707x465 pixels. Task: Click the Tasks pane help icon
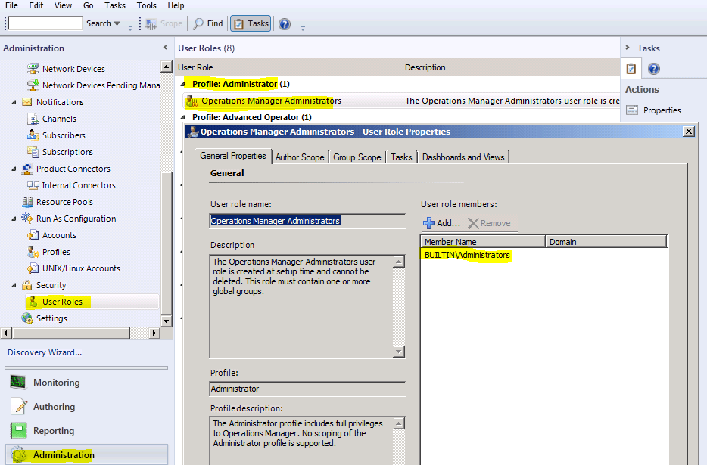pyautogui.click(x=654, y=69)
